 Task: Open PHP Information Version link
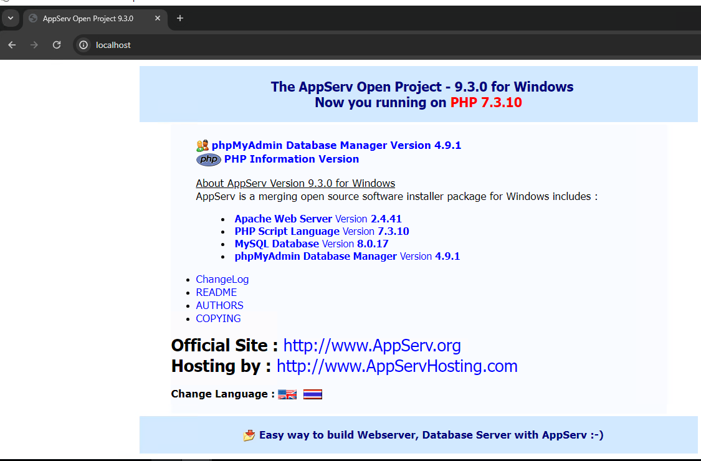[292, 159]
